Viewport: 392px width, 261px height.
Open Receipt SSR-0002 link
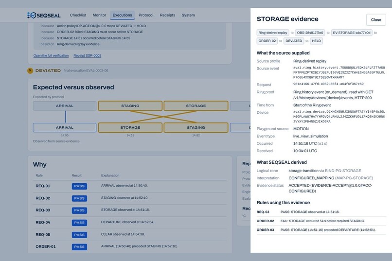point(87,55)
